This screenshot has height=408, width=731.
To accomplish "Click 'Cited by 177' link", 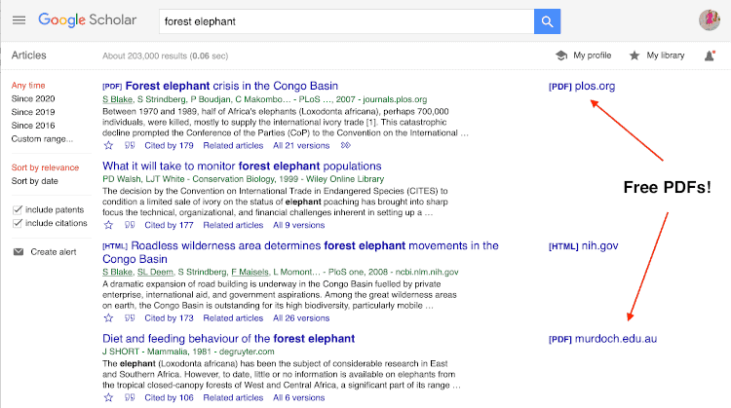I will click(x=169, y=225).
